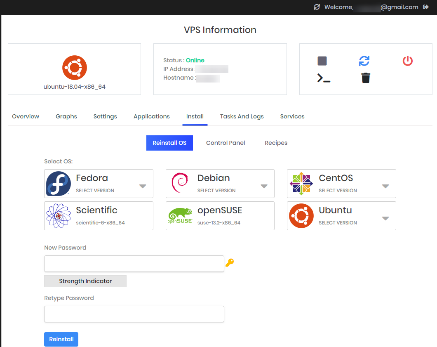Open Debian SELECT VERSION text
The image size is (437, 347).
click(x=216, y=191)
